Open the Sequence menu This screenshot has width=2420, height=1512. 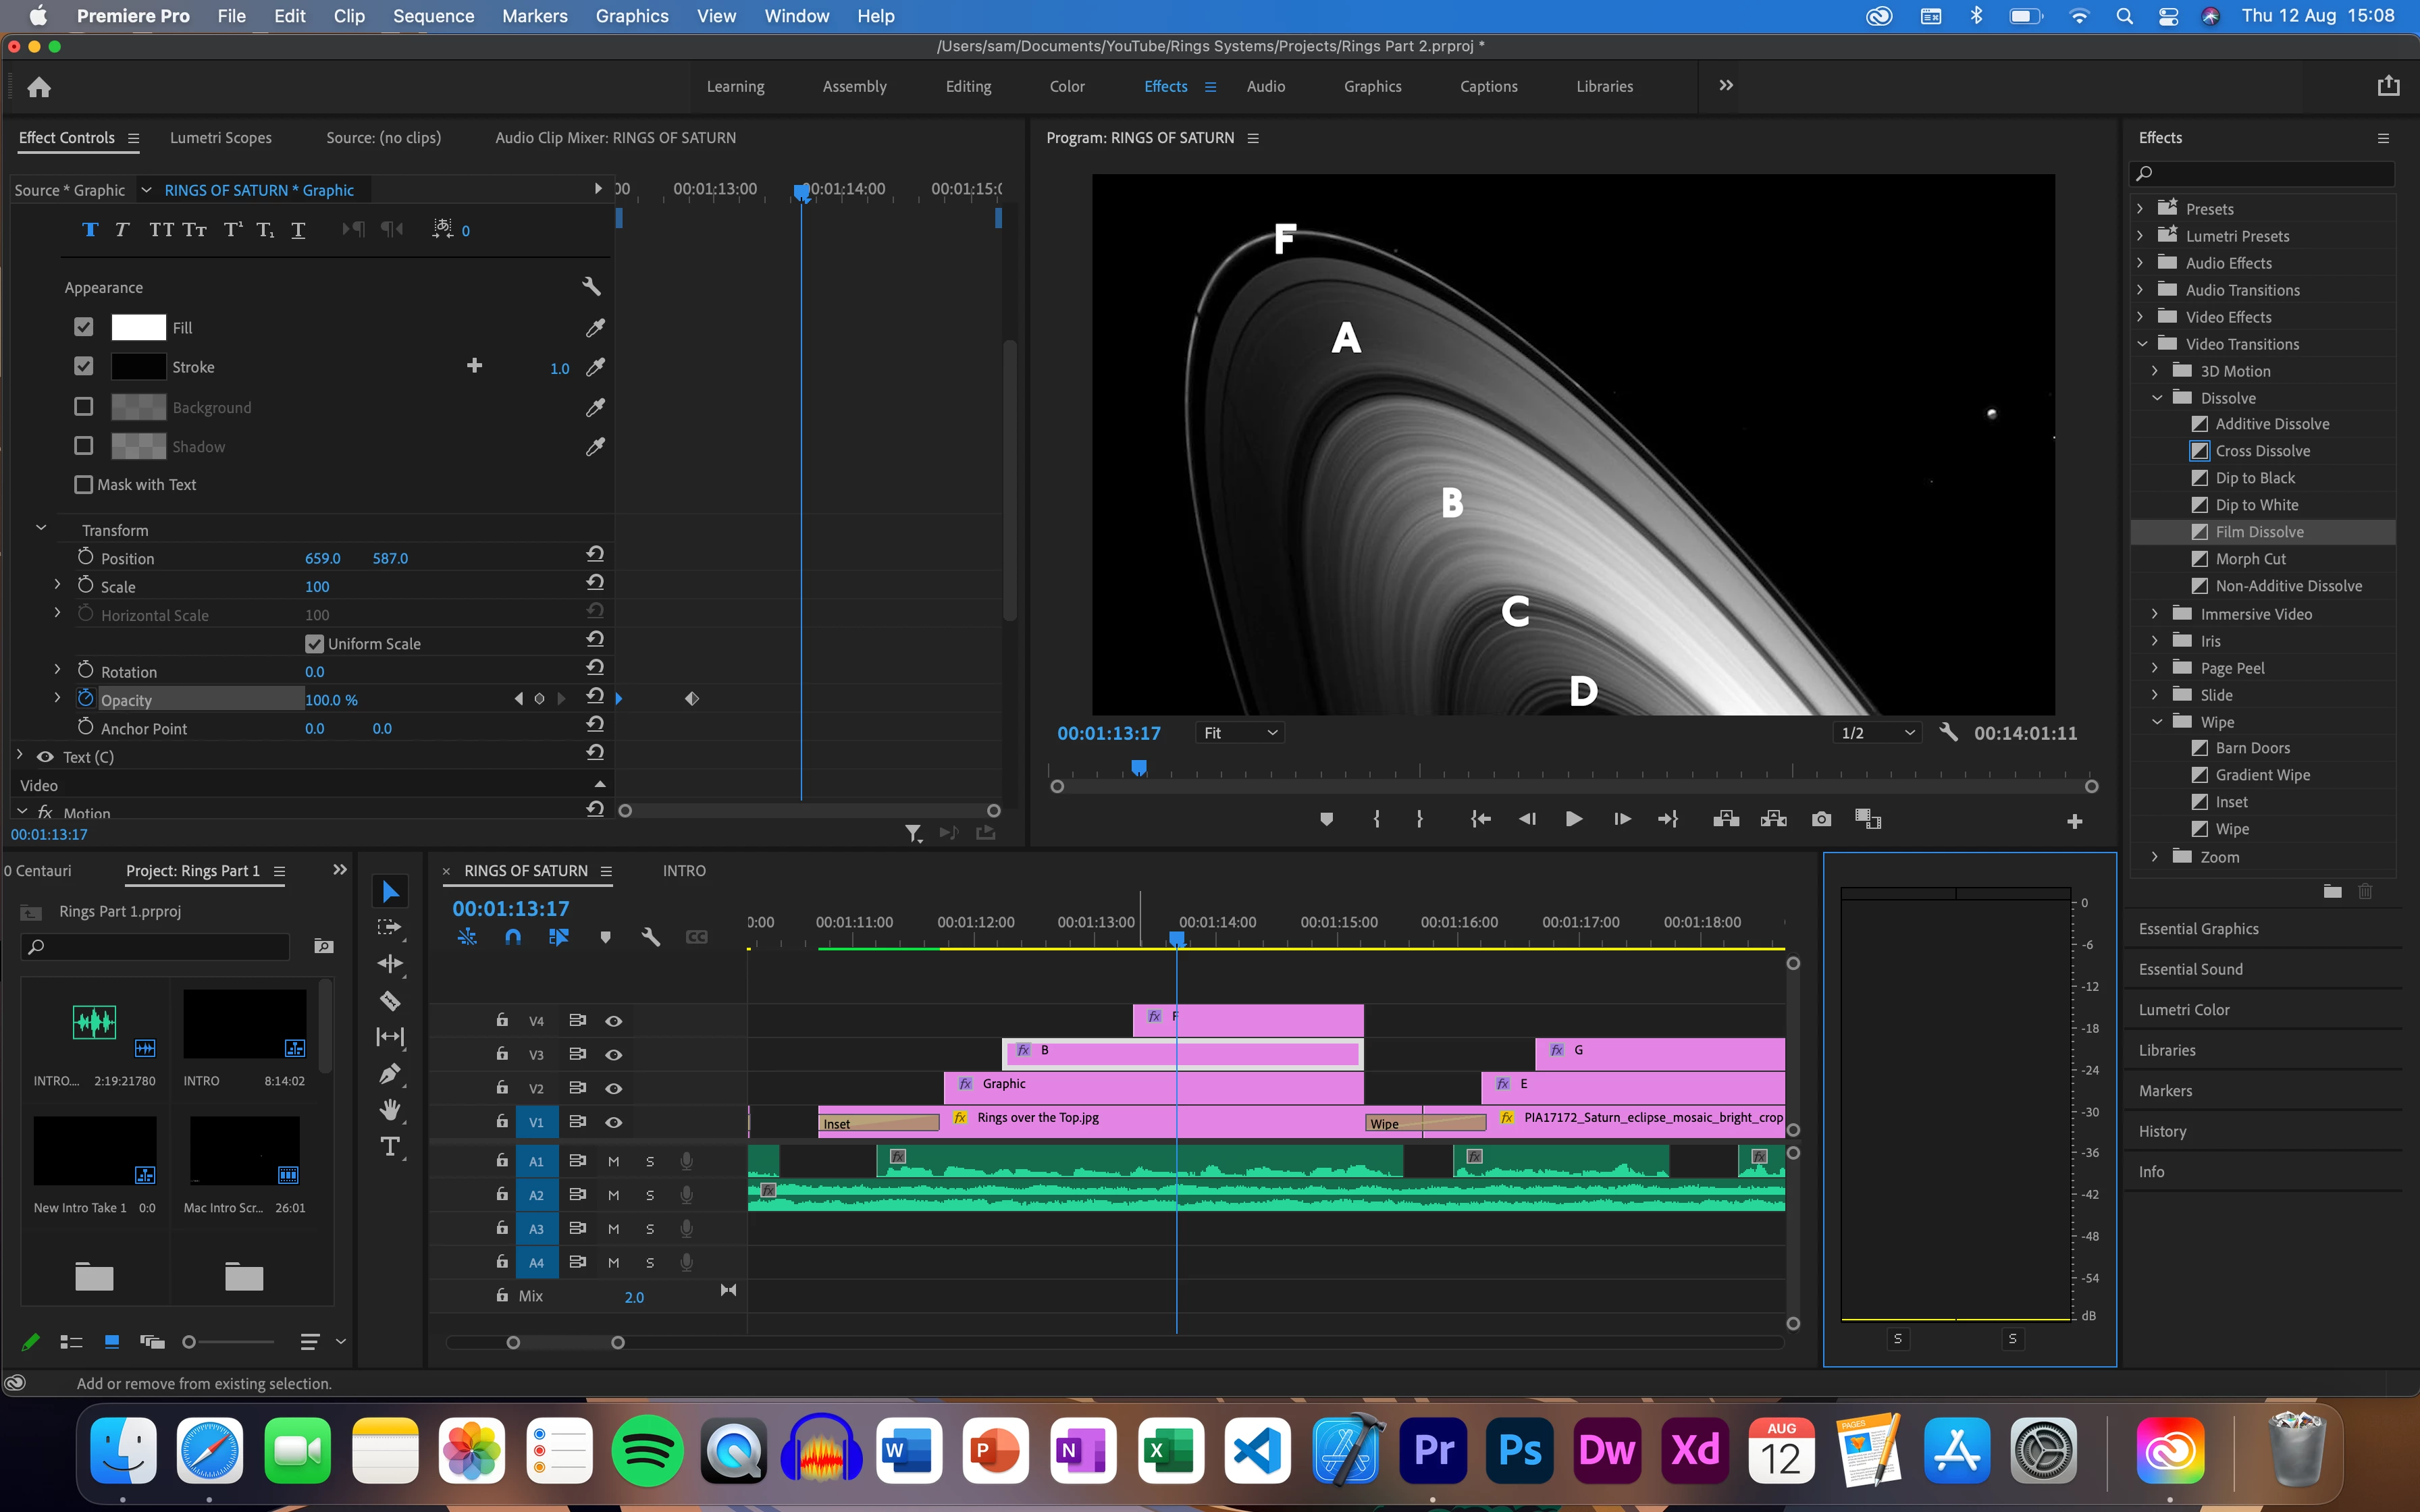[x=433, y=16]
